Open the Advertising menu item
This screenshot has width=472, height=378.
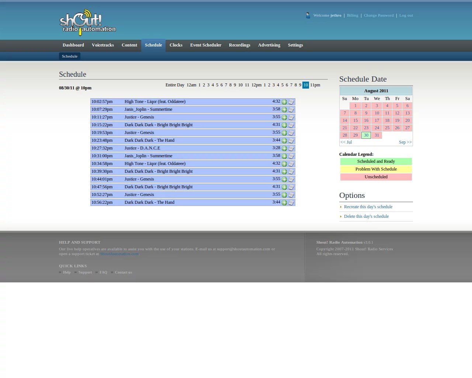(x=269, y=45)
